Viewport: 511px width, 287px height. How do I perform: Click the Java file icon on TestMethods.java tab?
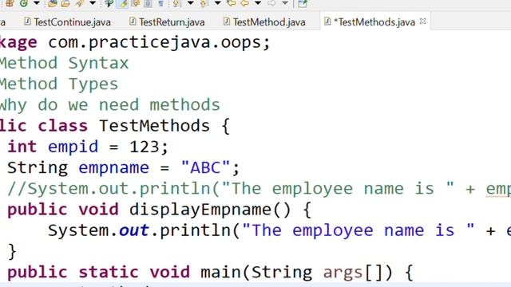click(327, 22)
